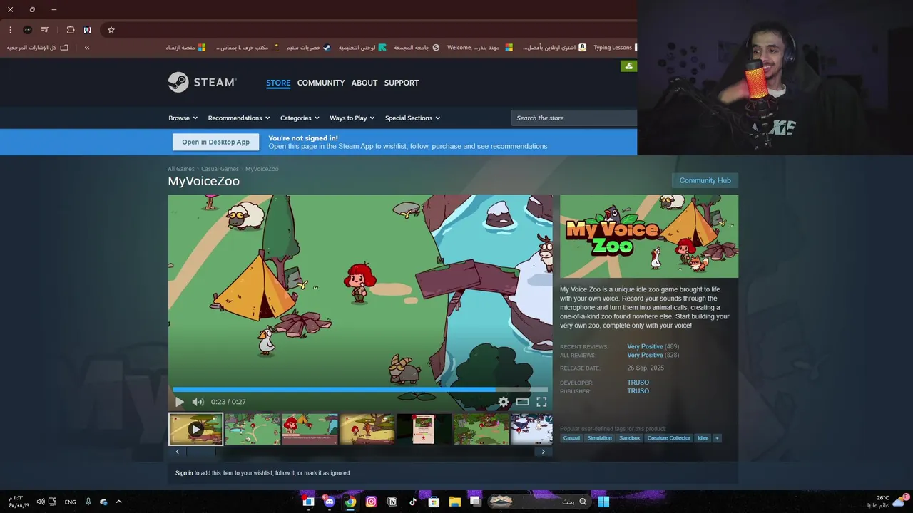Toggle theater mode on the video player
Viewport: 913px width, 513px height.
[x=523, y=402]
